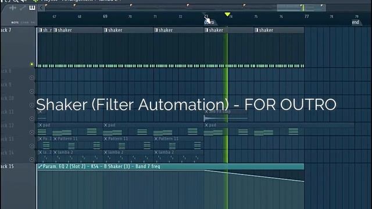Open menu icon of shaker clip at bar 69

tap(106, 30)
